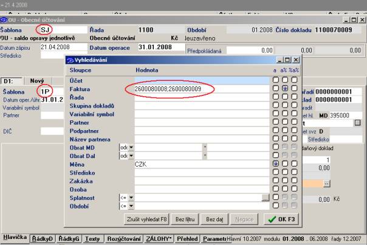The width and height of the screenshot is (367, 245).
Task: Select the 'a' radio button for Měna
Action: [x=276, y=164]
